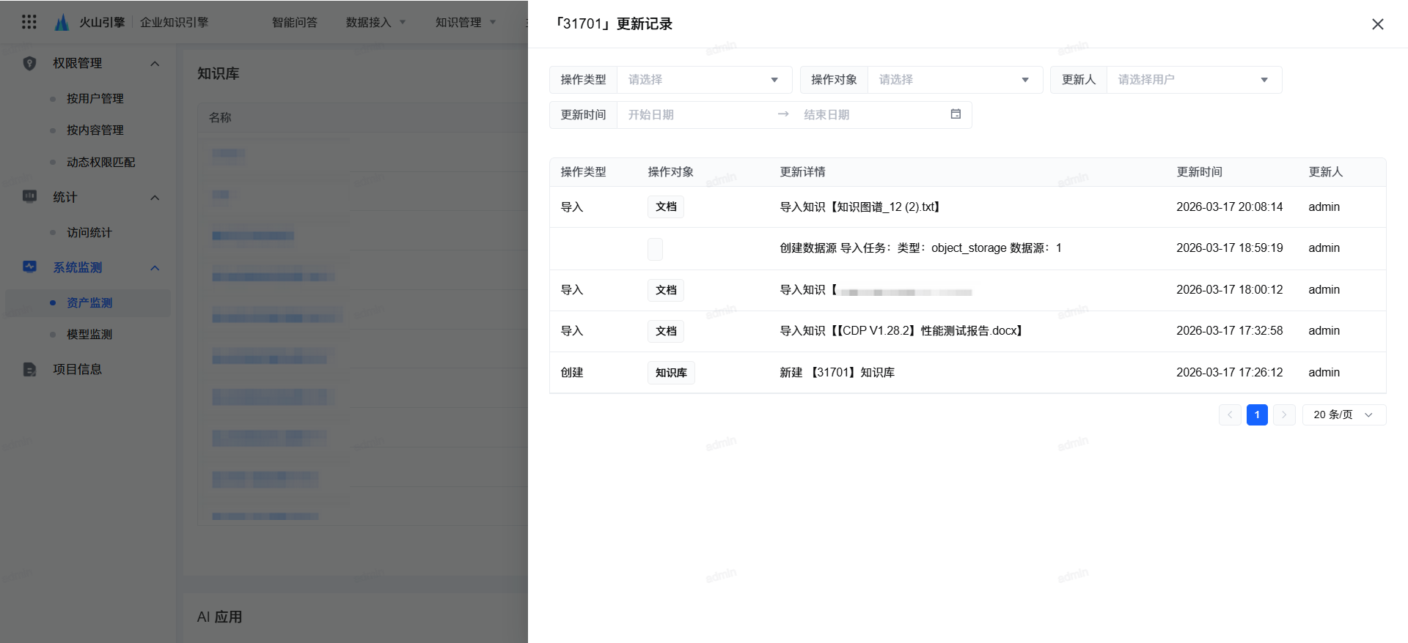1408x643 pixels.
Task: Select 模型监测 in the sidebar
Action: pos(89,334)
